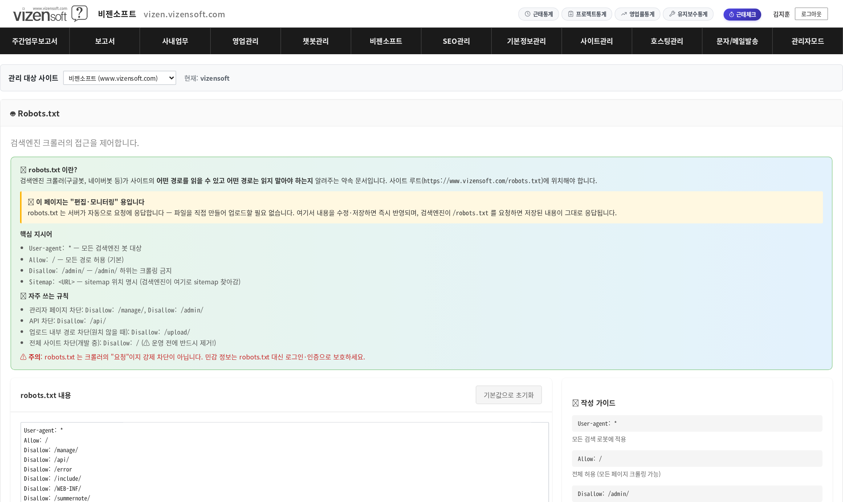This screenshot has height=502, width=843.
Task: Open the 문자/메일발송 menu
Action: coord(737,41)
